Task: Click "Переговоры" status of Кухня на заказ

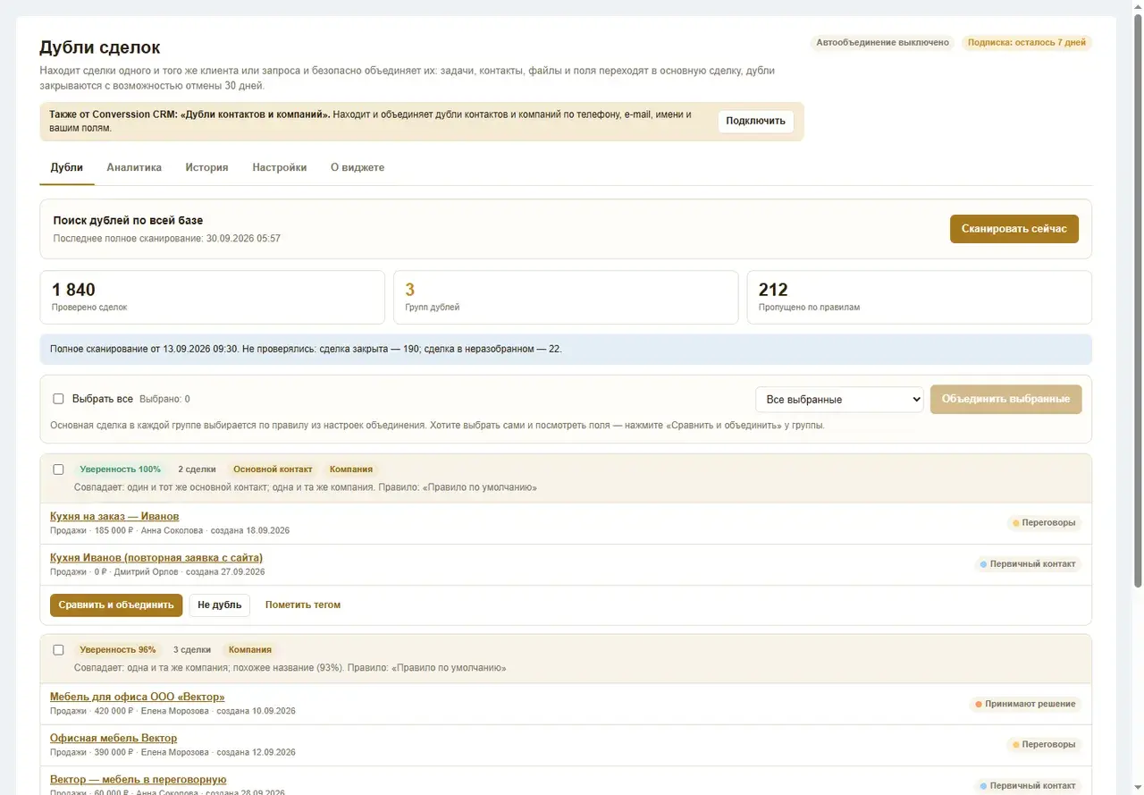Action: click(x=1044, y=523)
